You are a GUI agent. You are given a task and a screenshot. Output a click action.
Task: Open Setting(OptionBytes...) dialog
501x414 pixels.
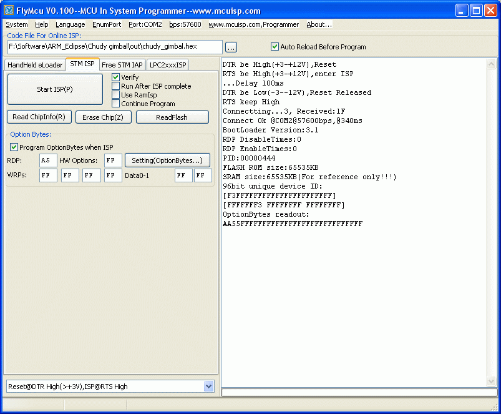click(x=167, y=160)
